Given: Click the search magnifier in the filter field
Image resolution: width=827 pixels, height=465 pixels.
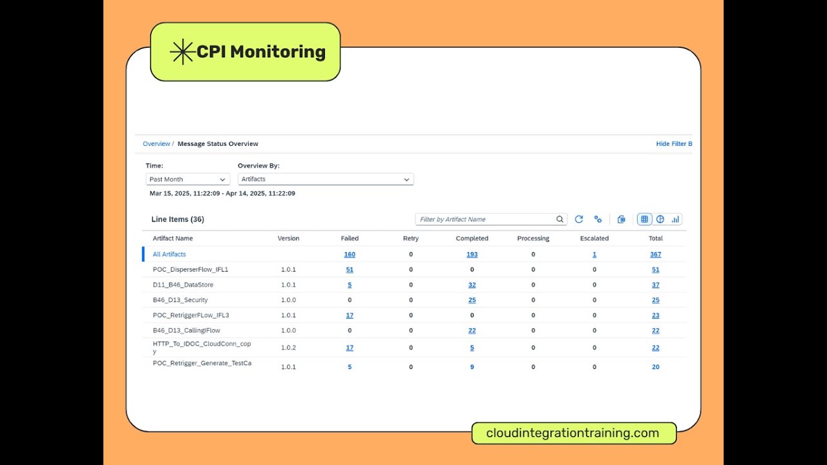Looking at the screenshot, I should pyautogui.click(x=560, y=220).
